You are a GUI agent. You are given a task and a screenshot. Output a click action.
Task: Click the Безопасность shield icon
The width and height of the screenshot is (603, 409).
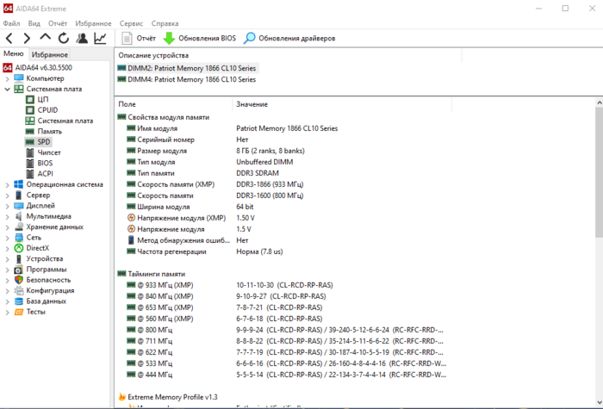coord(18,280)
